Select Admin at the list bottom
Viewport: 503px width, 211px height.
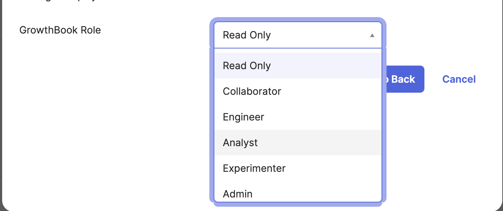(x=298, y=192)
